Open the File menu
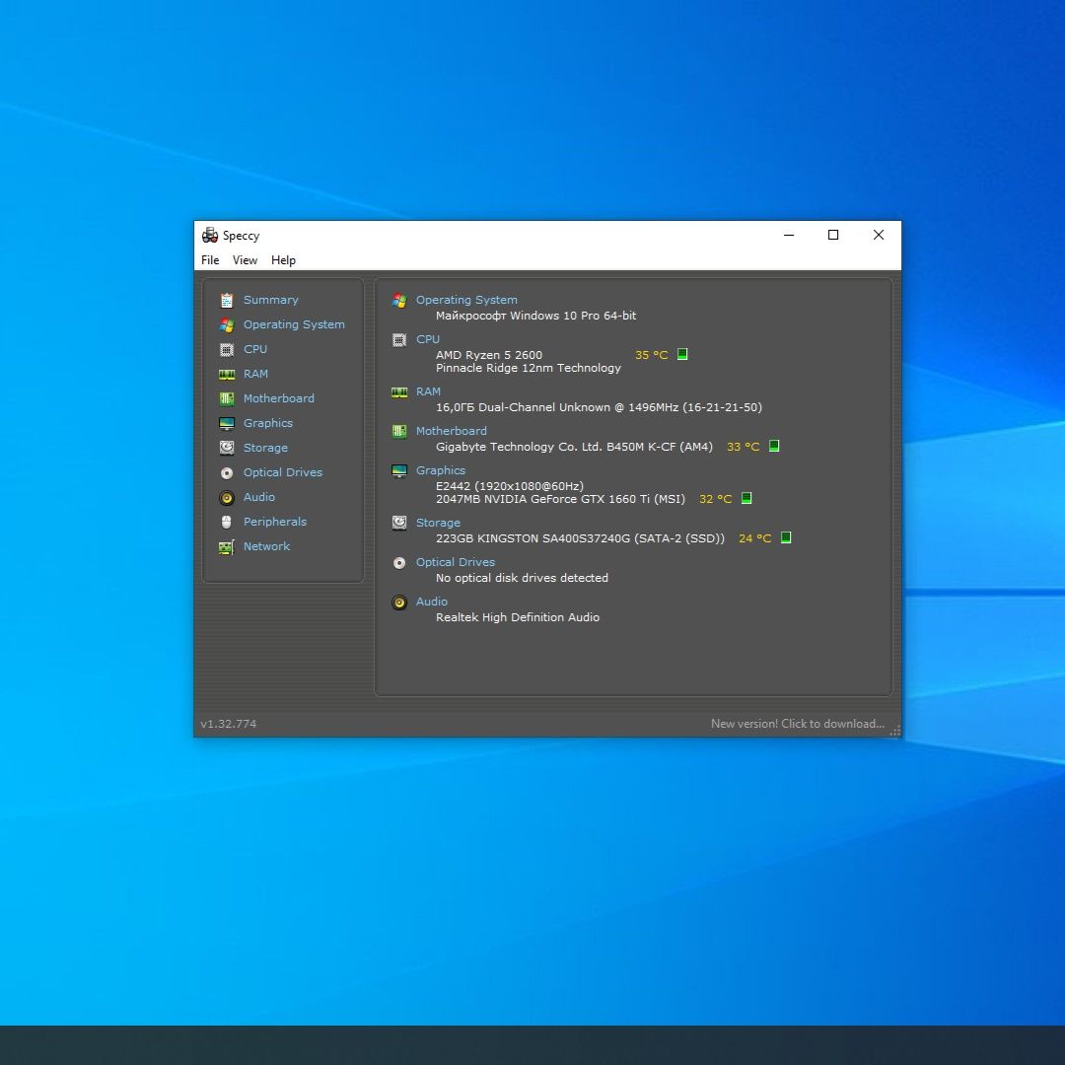Image resolution: width=1065 pixels, height=1065 pixels. (x=210, y=260)
